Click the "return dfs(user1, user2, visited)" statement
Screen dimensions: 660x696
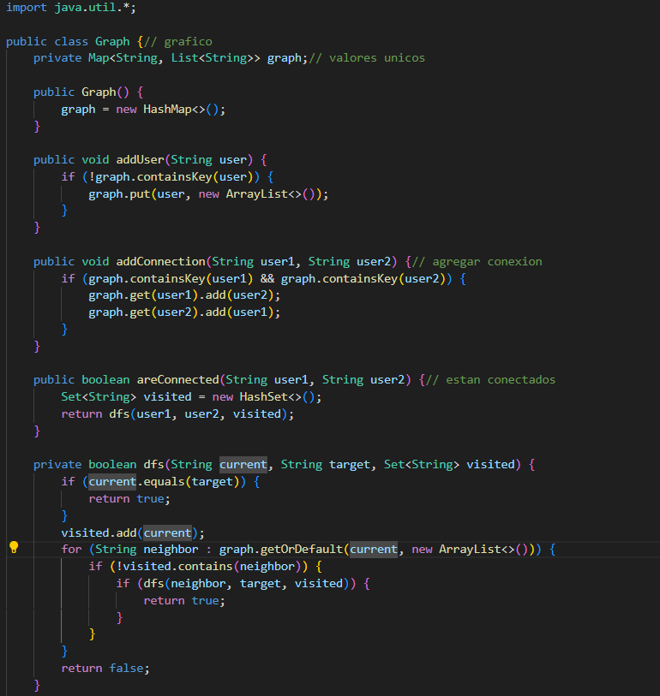pos(177,413)
